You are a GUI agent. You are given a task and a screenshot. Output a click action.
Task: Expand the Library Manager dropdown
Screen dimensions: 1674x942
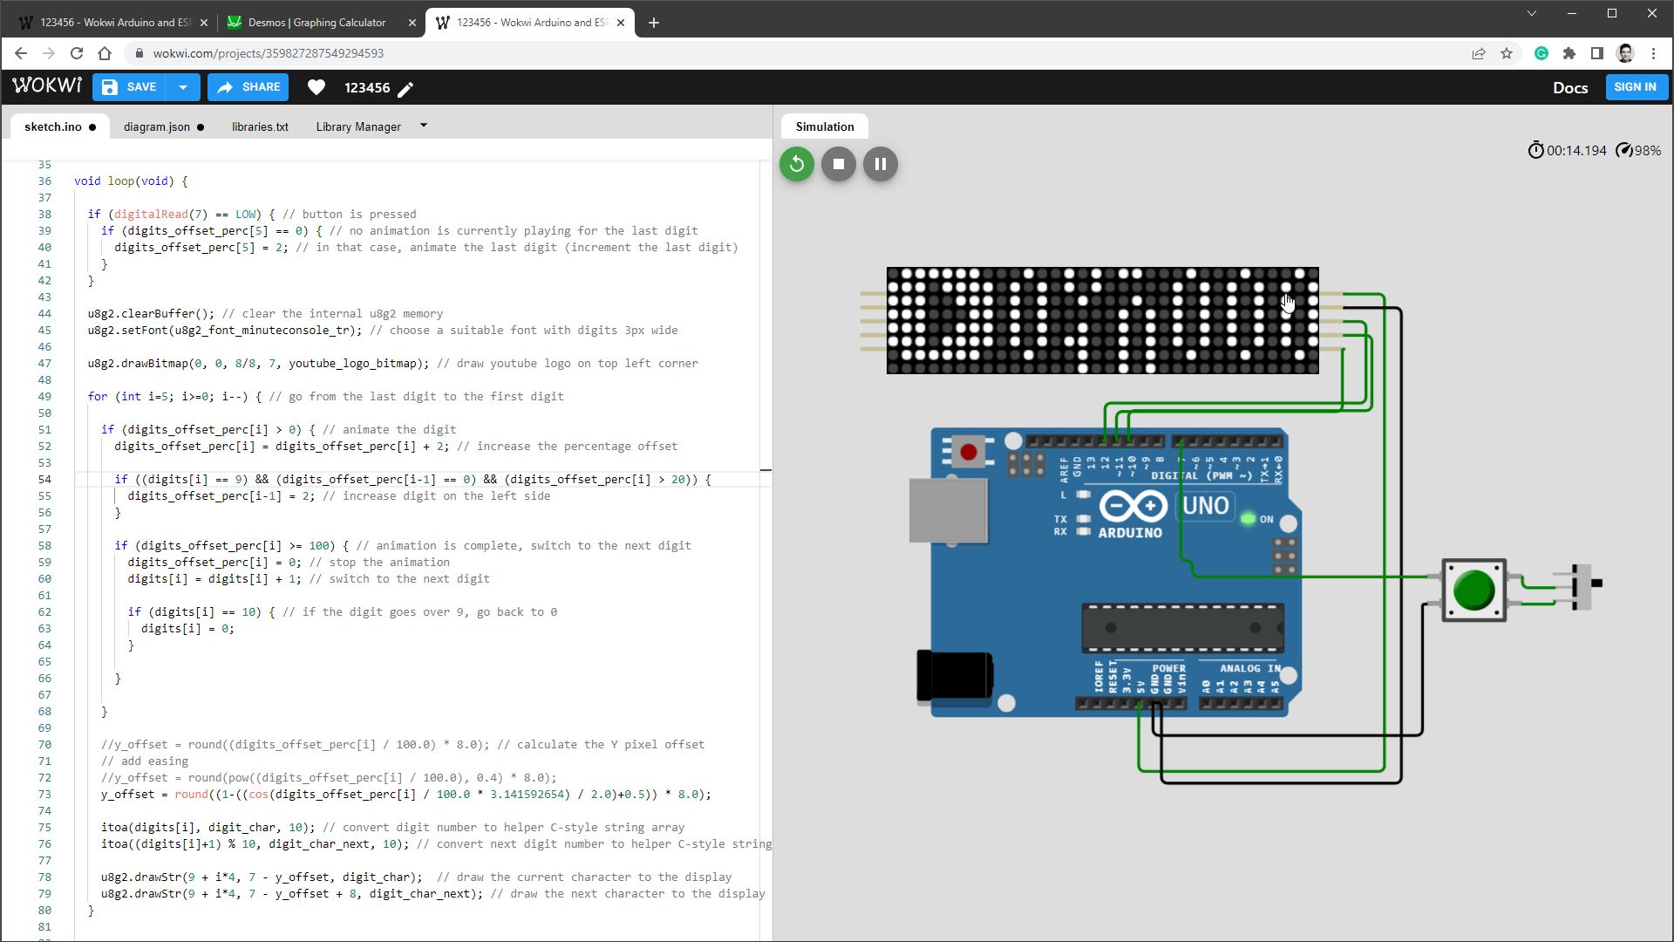[423, 126]
